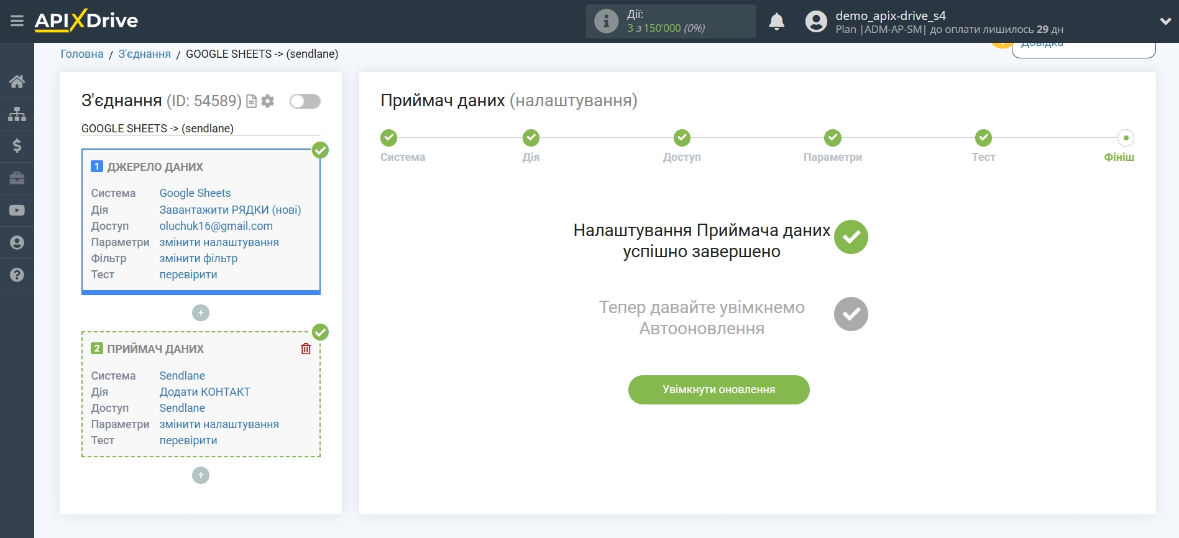Delete the data receiver trash icon
Image resolution: width=1179 pixels, height=538 pixels.
(x=306, y=349)
